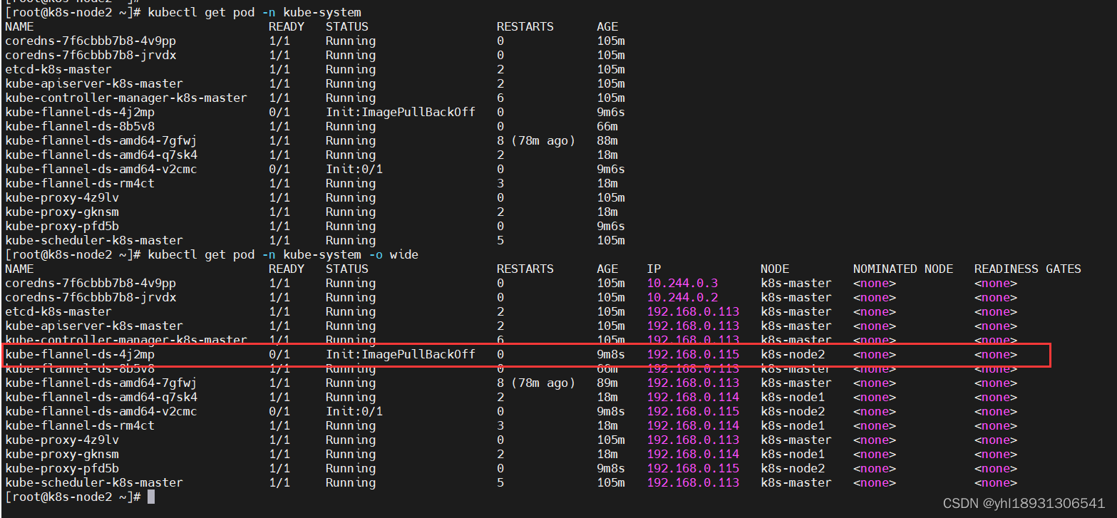This screenshot has height=518, width=1117.
Task: Click kube-apiserver-k8s-master pod name in the first listing
Action: (x=94, y=83)
